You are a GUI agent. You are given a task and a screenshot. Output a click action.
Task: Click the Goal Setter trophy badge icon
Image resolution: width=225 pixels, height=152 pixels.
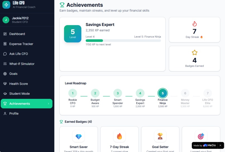click(x=160, y=136)
